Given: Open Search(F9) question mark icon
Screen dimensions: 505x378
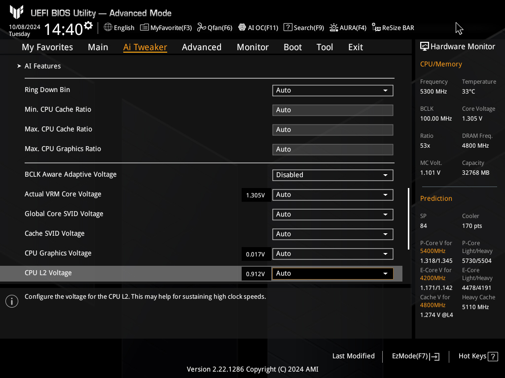Looking at the screenshot, I should (x=288, y=28).
